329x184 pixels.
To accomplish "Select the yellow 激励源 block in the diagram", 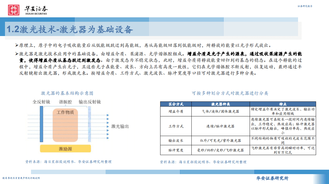I will pos(66,148).
